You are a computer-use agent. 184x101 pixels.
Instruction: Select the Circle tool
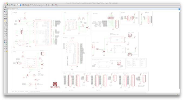(5, 38)
